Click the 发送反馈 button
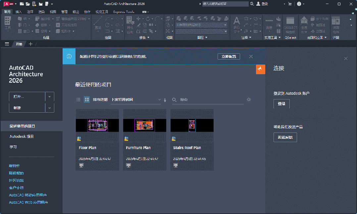The height and width of the screenshot is (214, 357). coord(285,137)
